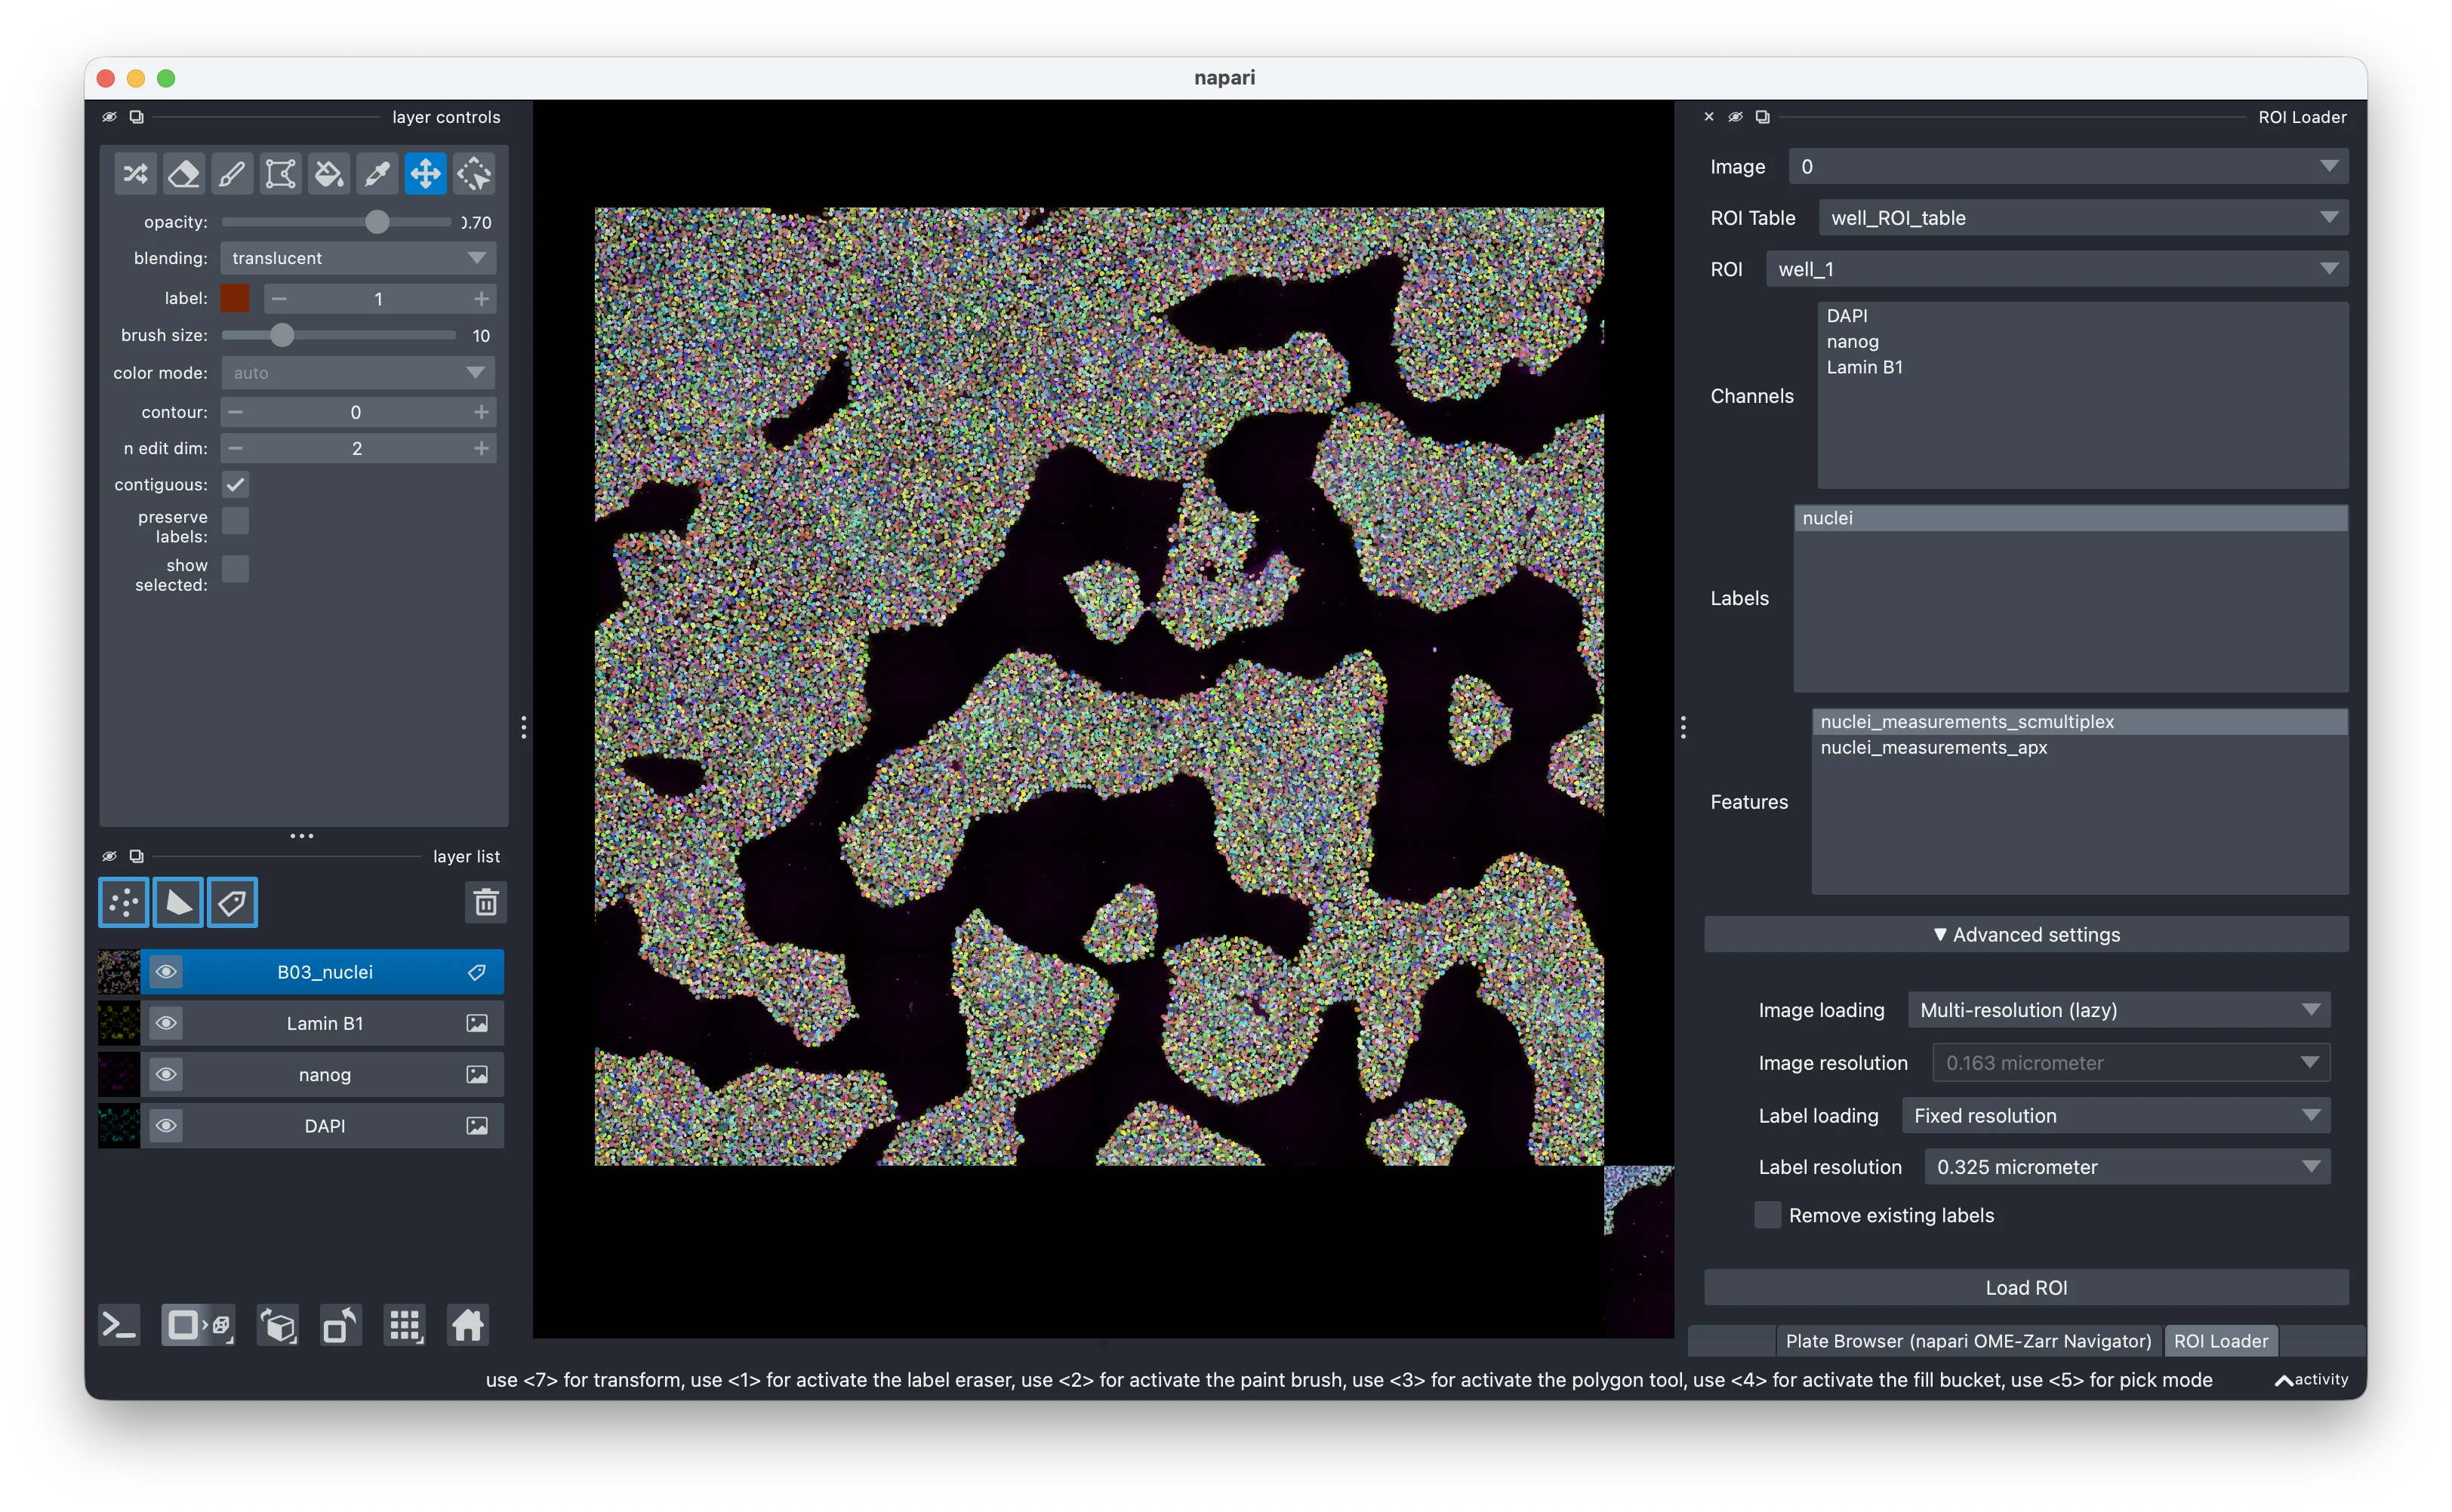Screen dimensions: 2452x1512
Task: Toggle 2D/3D view mode
Action: click(x=198, y=1326)
